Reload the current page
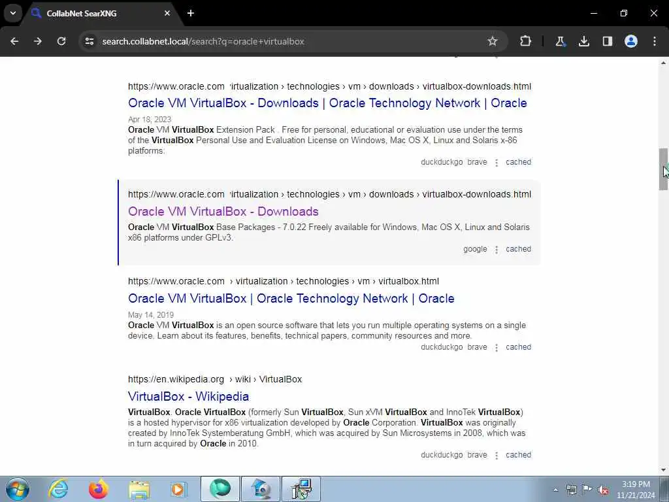 pyautogui.click(x=61, y=41)
